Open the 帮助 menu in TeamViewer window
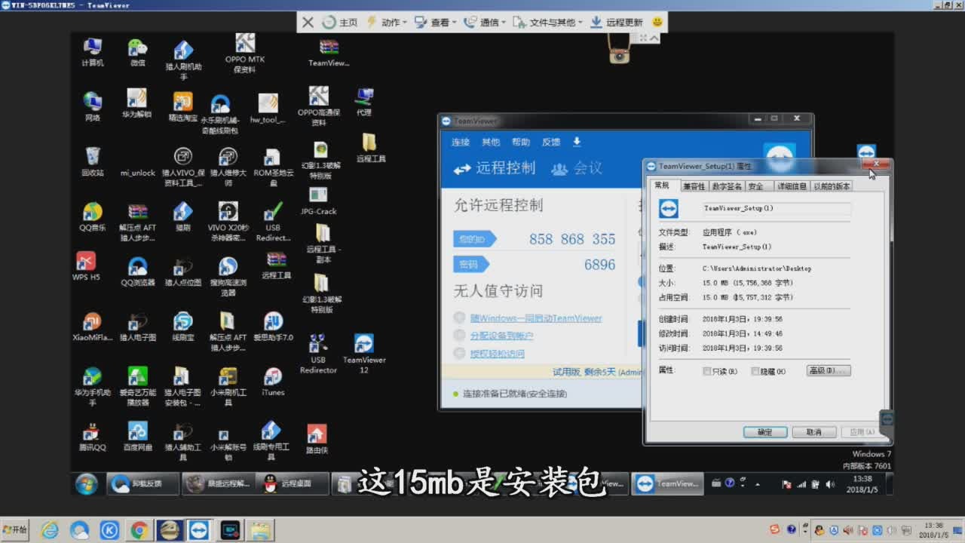The height and width of the screenshot is (543, 965). [521, 142]
